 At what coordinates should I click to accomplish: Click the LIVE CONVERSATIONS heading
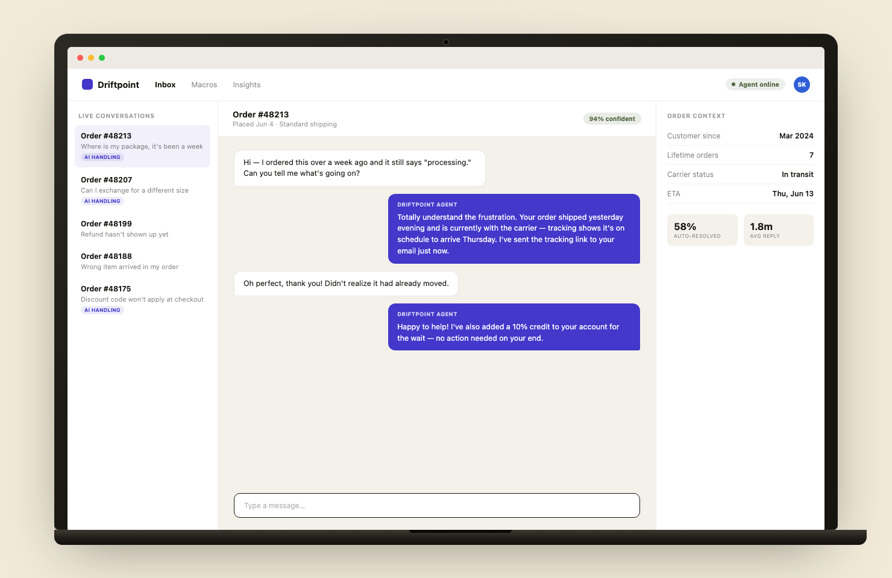(116, 116)
